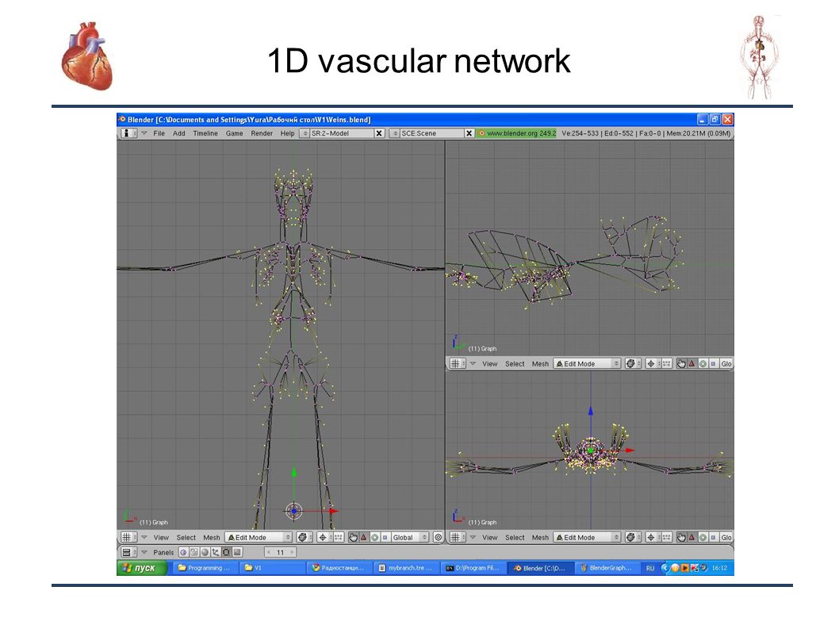Open the SR:2-Model screen layout selector
Screen dimensions: 839x629
[x=307, y=133]
